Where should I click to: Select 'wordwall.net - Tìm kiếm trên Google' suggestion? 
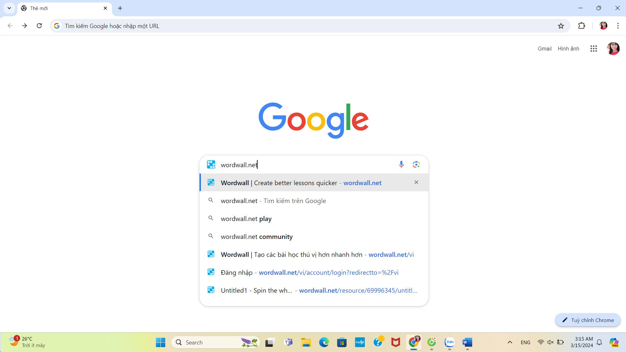(x=314, y=201)
